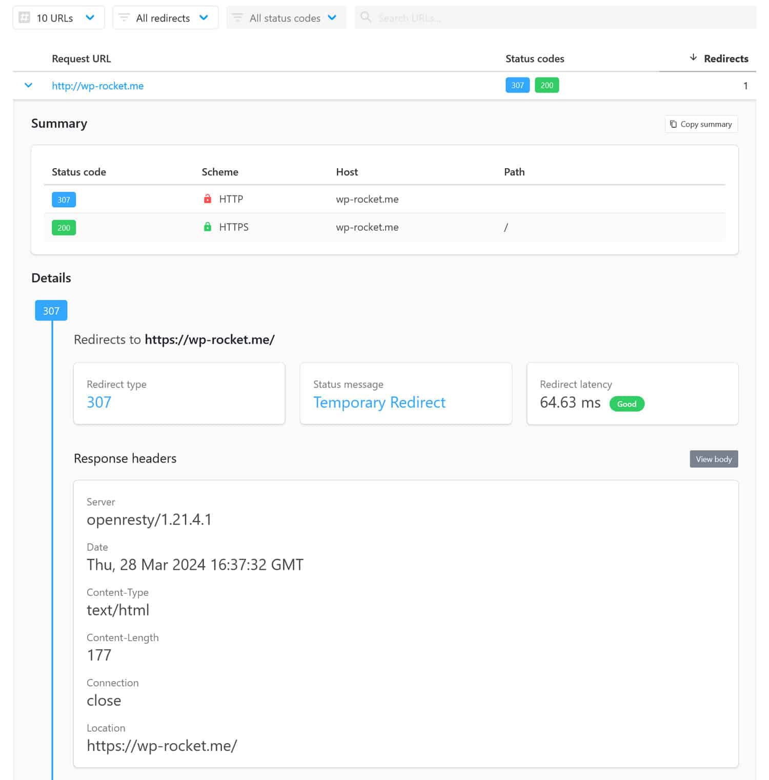Collapse the http://wp-rocket.me row chevron

29,86
